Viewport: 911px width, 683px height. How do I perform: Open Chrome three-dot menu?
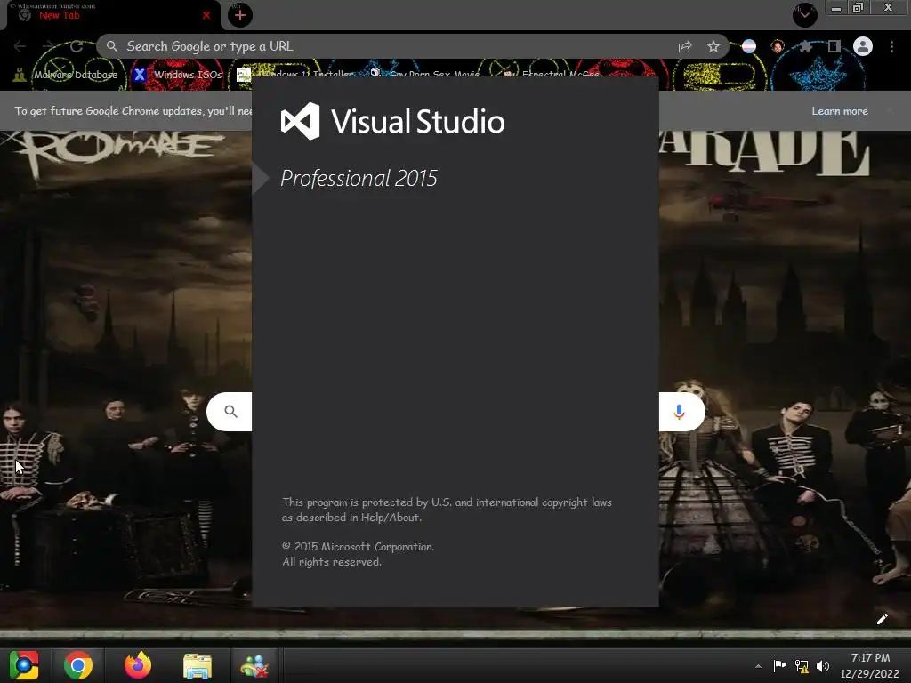(891, 46)
